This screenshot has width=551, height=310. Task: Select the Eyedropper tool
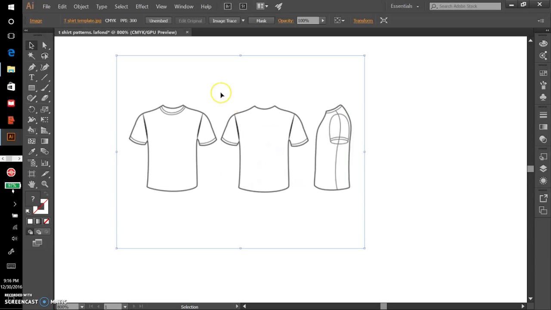pos(31,152)
